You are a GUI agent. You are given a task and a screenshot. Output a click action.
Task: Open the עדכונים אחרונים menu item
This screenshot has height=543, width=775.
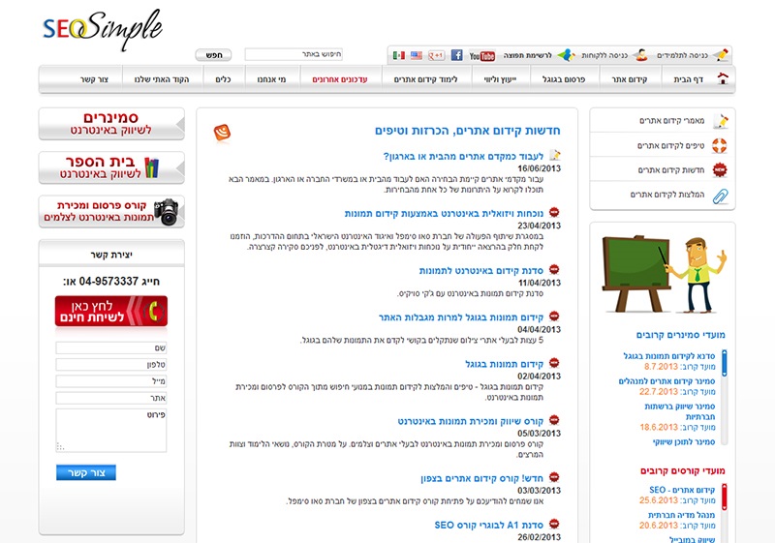point(339,79)
